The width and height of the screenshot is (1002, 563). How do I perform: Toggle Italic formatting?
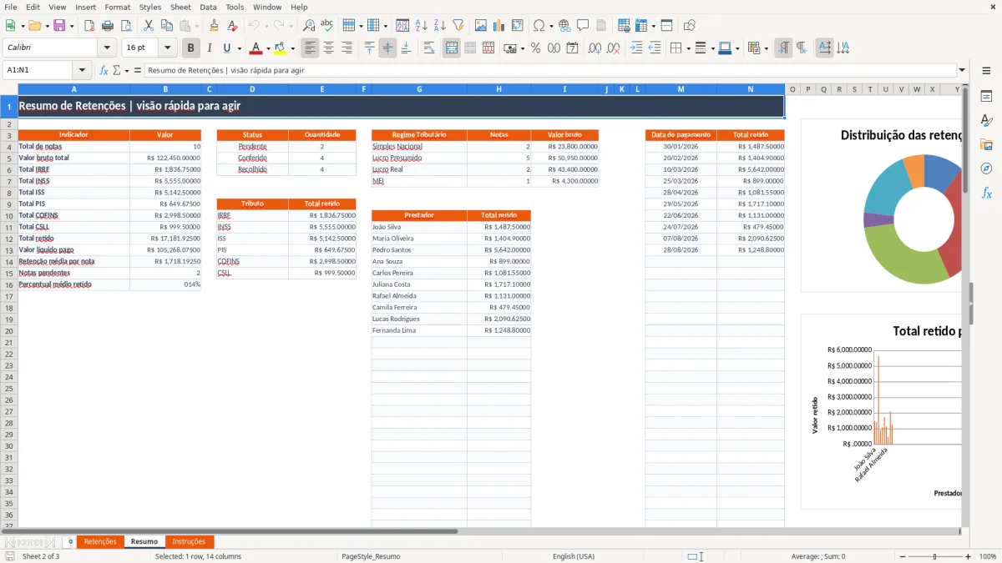pyautogui.click(x=210, y=48)
